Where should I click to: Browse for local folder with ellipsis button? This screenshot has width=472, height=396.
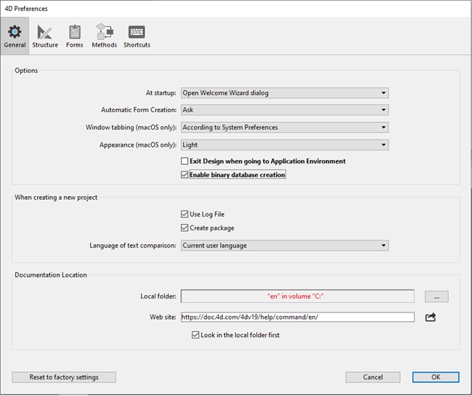[436, 296]
